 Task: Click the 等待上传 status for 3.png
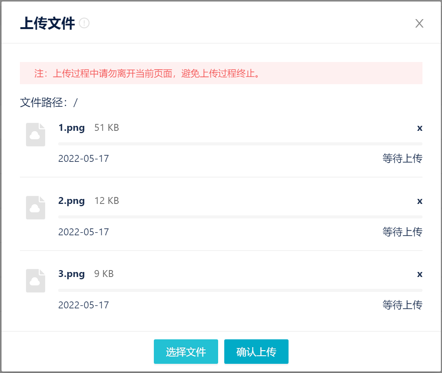click(402, 305)
